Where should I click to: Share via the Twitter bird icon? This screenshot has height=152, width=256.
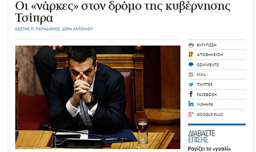(x=191, y=85)
